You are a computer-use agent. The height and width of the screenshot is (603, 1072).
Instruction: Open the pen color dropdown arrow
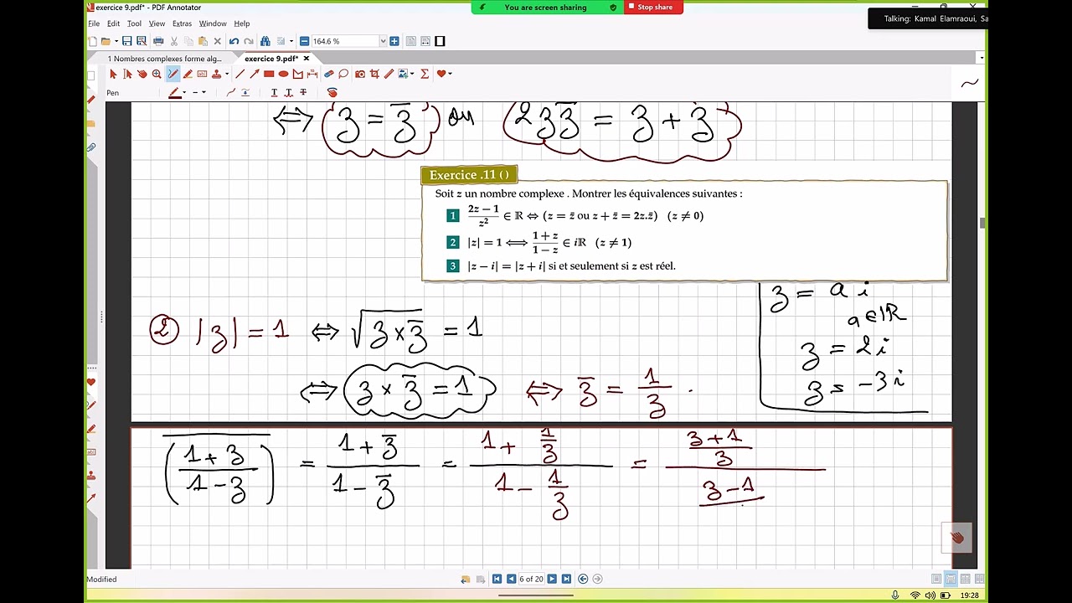(184, 92)
